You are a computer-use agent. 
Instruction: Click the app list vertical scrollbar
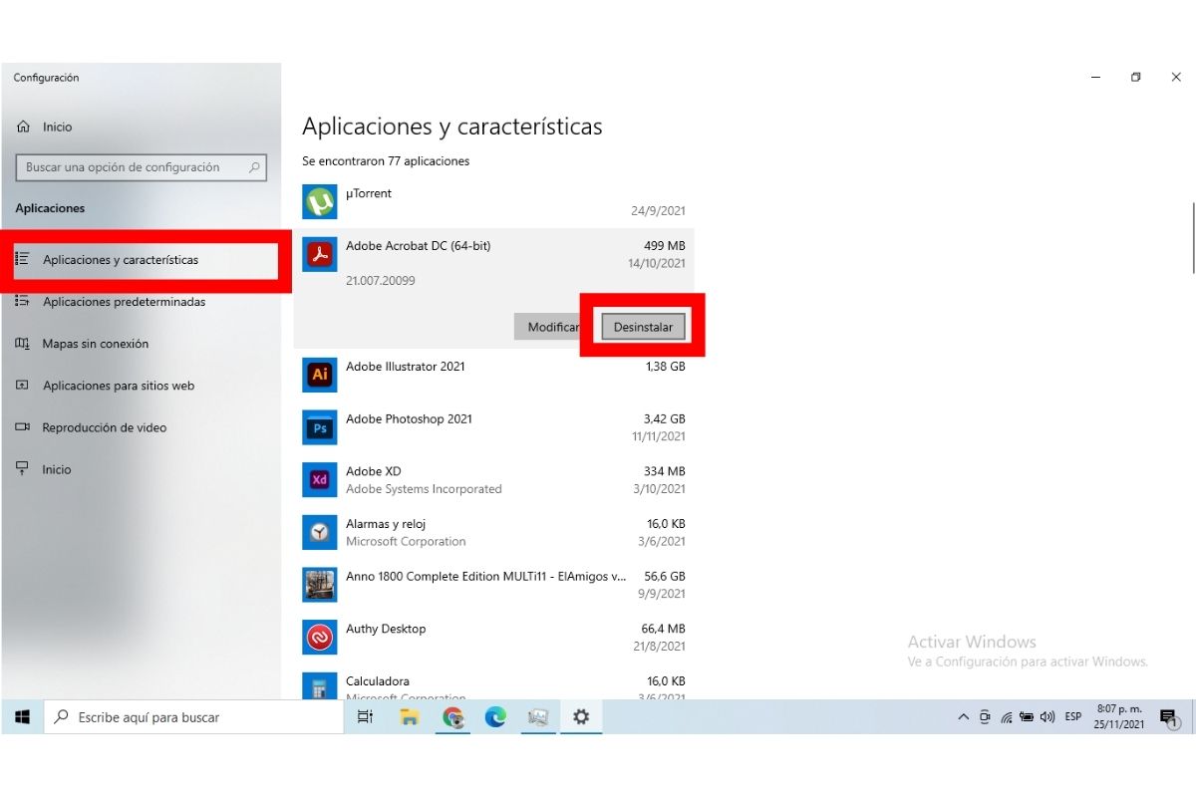[1192, 237]
